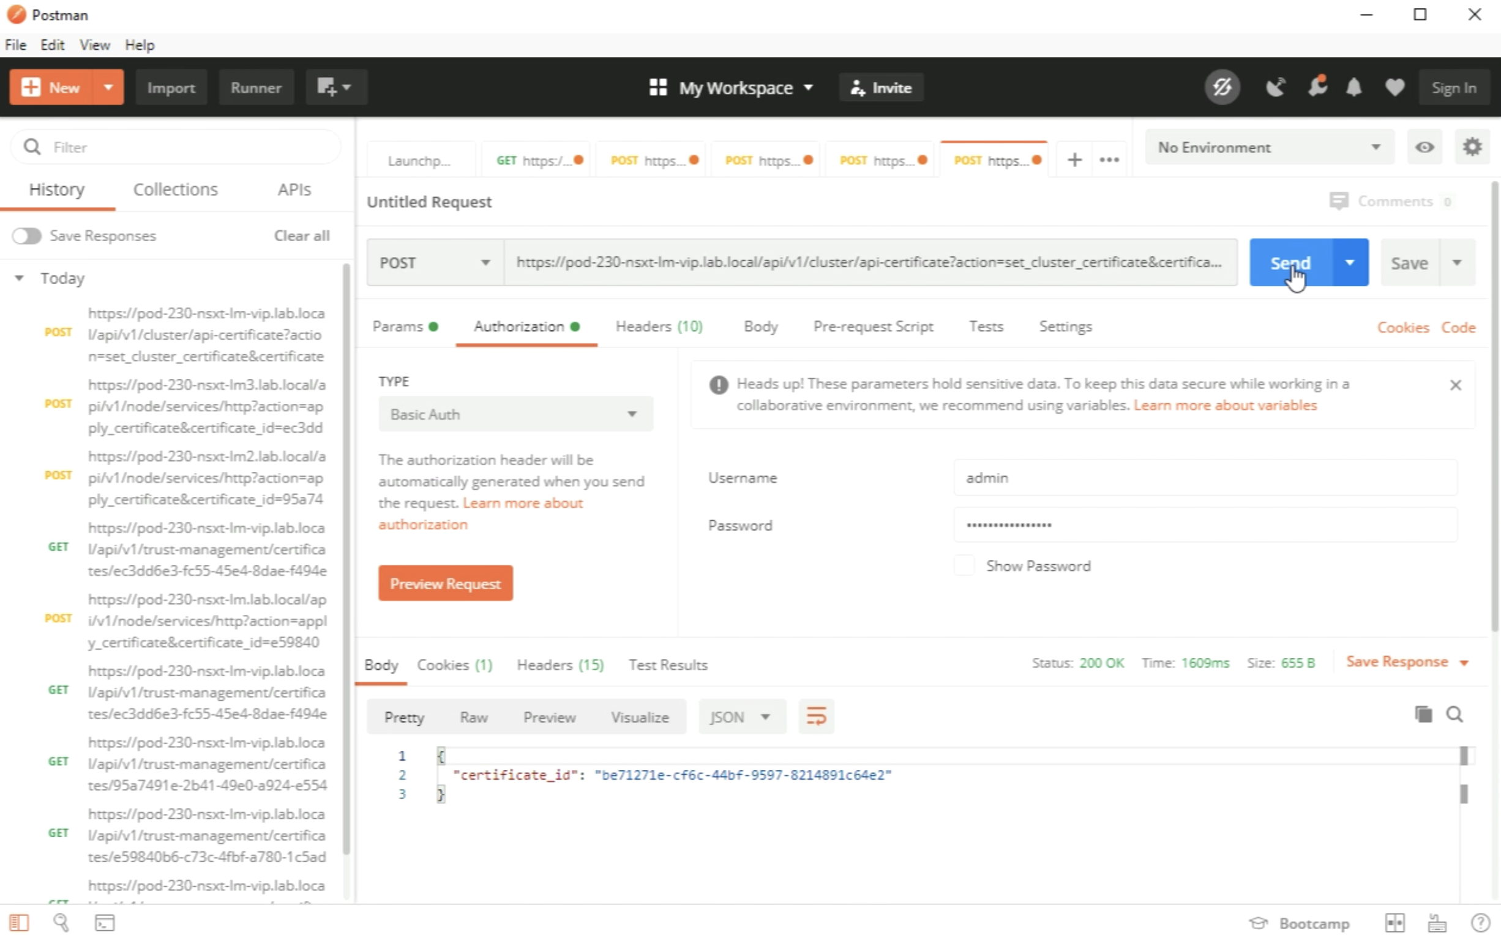Enable the Save Responses toggle

27,236
